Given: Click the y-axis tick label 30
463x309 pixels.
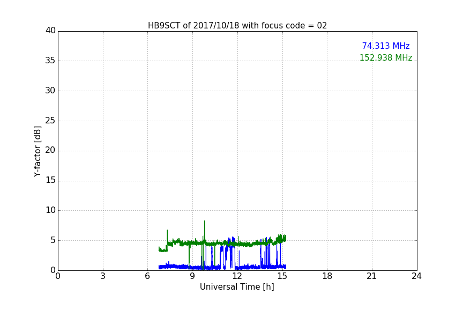Looking at the screenshot, I should (x=50, y=91).
